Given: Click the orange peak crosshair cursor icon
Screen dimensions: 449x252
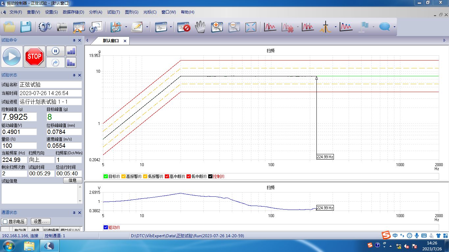Looking at the screenshot, I should coord(325,27).
